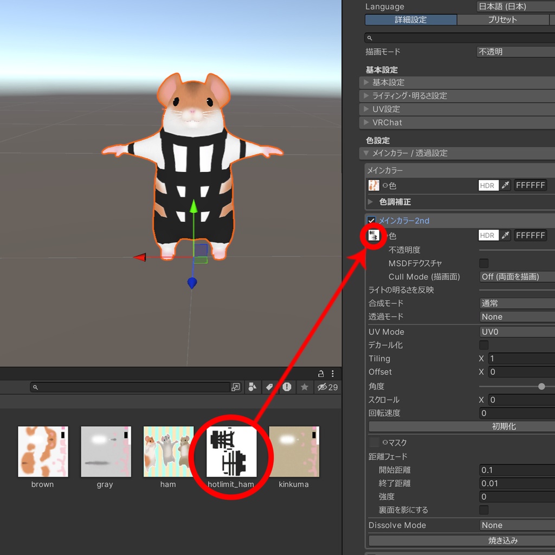Click the green Y-axis gizmo arrow
Image resolution: width=555 pixels, height=555 pixels.
click(193, 206)
